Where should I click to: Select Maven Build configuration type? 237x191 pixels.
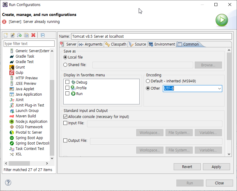coord(26,116)
